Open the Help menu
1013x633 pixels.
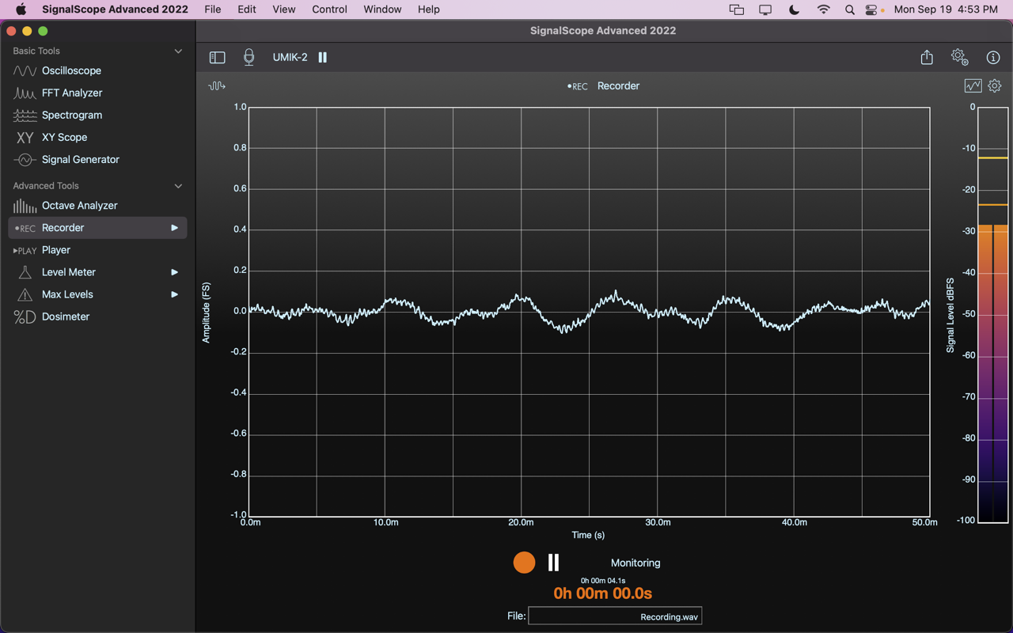pyautogui.click(x=428, y=9)
